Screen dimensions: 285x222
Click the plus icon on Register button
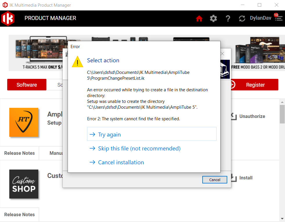coord(233,85)
